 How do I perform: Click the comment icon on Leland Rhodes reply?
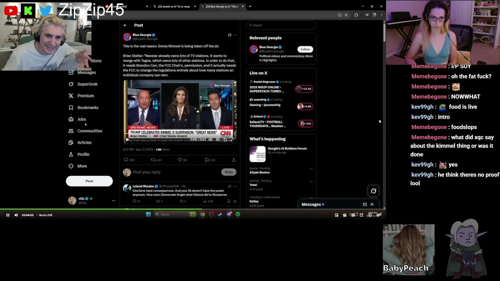(x=134, y=201)
